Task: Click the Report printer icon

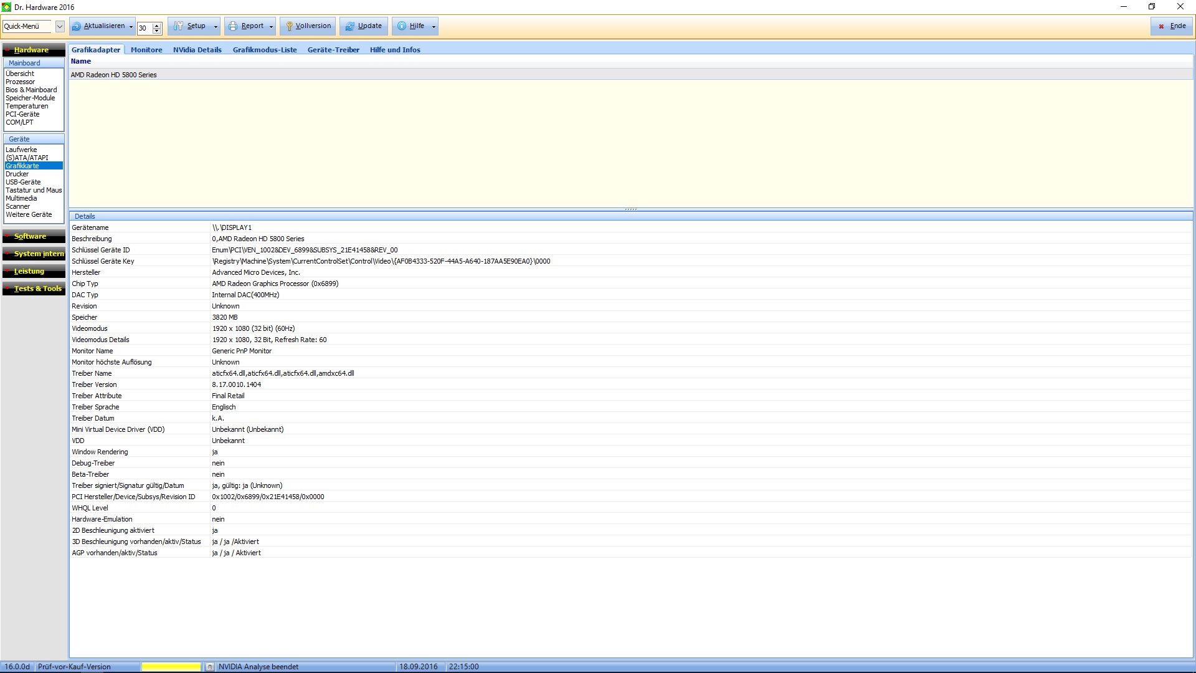Action: (x=233, y=26)
